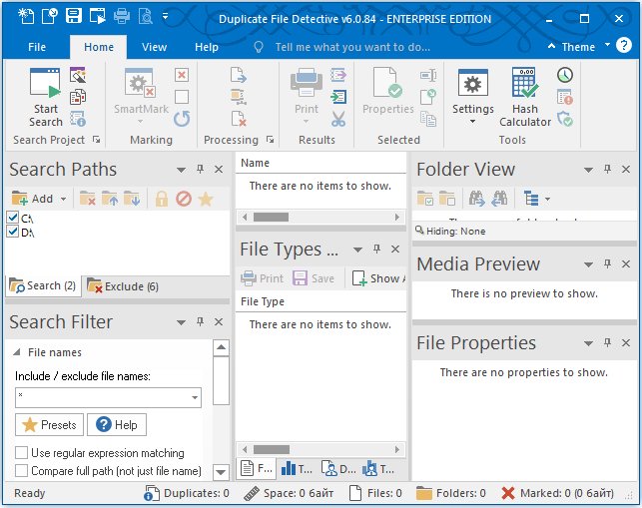This screenshot has width=642, height=508.
Task: Click File Types horizontal scrollbar thumb
Action: coord(271,449)
